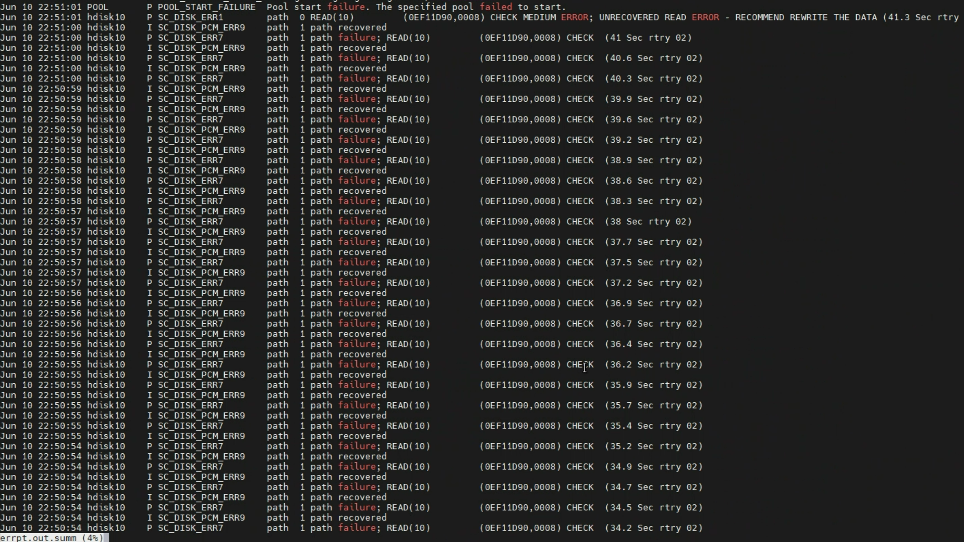Click an I flag on a recovered path line
Viewport: 964px width, 542px height.
coord(149,27)
